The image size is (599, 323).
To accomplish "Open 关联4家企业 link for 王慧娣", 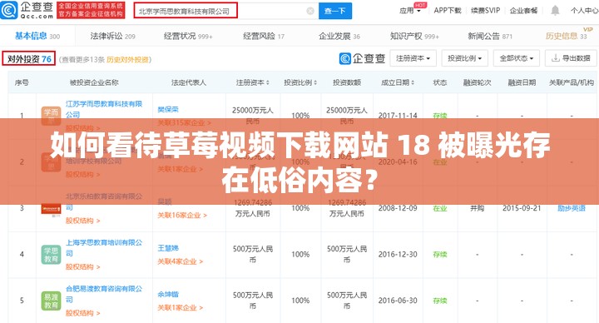I will (181, 262).
